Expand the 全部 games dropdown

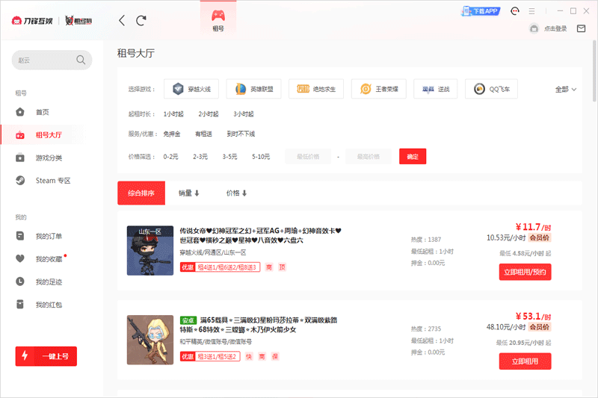pyautogui.click(x=566, y=90)
